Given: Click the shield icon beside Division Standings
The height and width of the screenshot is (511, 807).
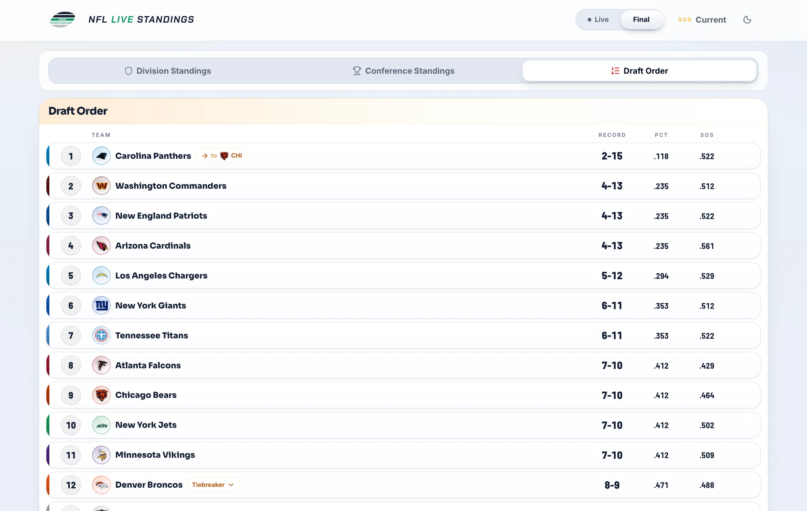Looking at the screenshot, I should pos(128,71).
